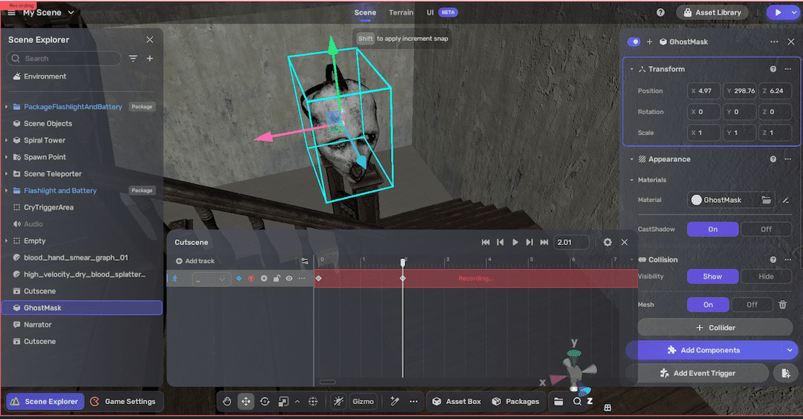Open cutscene settings gear

click(x=607, y=242)
